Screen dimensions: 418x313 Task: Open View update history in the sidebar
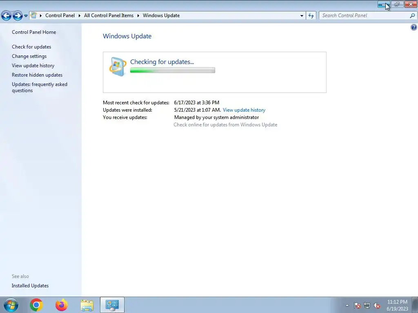click(x=33, y=66)
